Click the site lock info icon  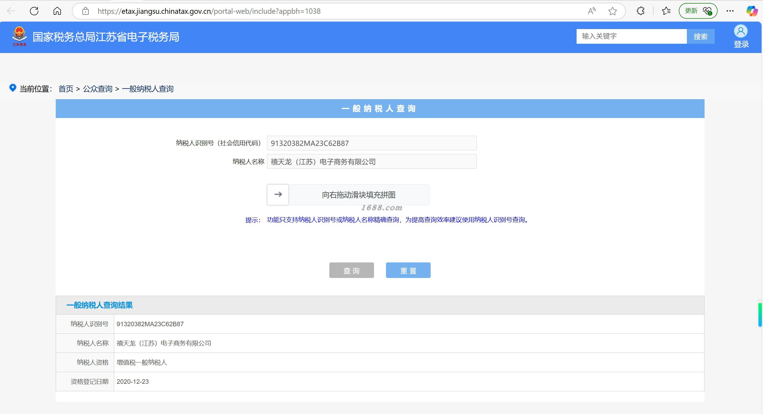point(86,11)
